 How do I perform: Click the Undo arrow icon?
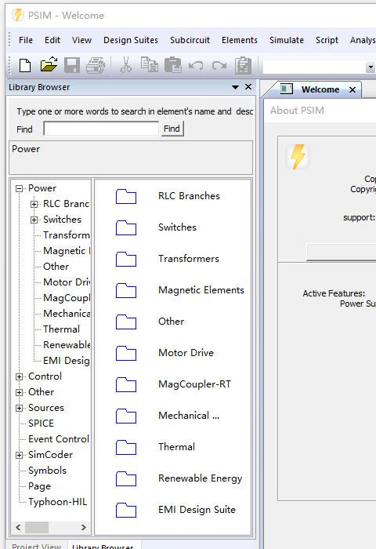(x=196, y=65)
